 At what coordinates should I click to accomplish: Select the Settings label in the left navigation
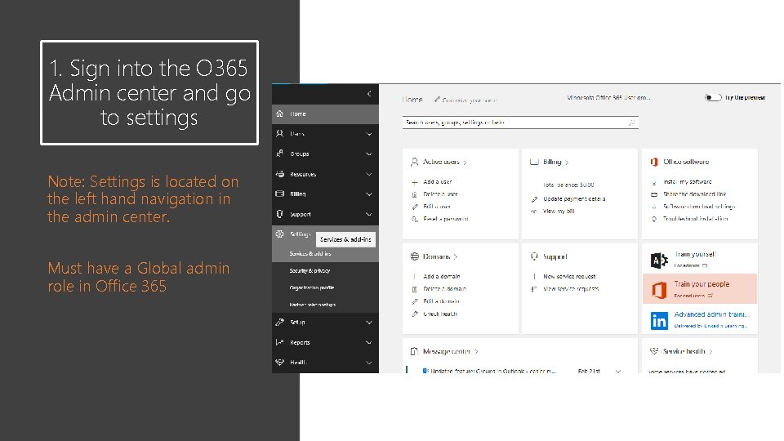click(300, 234)
